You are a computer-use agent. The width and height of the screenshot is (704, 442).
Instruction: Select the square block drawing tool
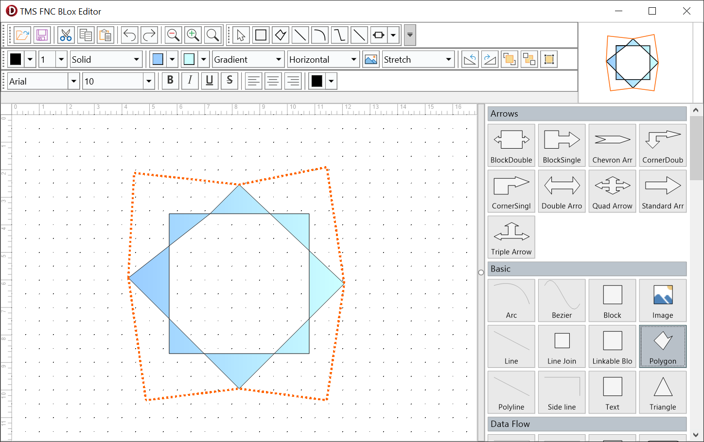pyautogui.click(x=261, y=35)
